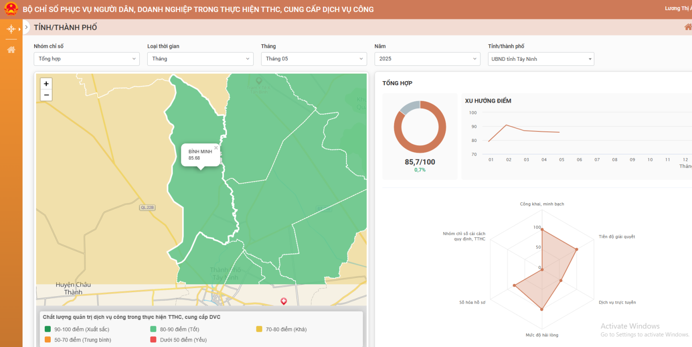The image size is (692, 347).
Task: Click the Dịch vụ trực tuyến radar label
Action: click(x=617, y=302)
